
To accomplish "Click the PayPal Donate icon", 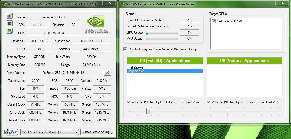I will click(x=11, y=132).
